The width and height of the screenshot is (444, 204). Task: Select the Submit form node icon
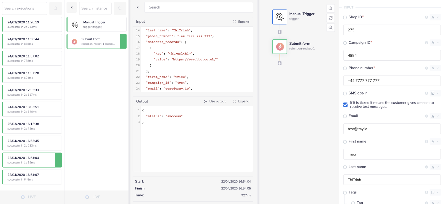tap(279, 46)
